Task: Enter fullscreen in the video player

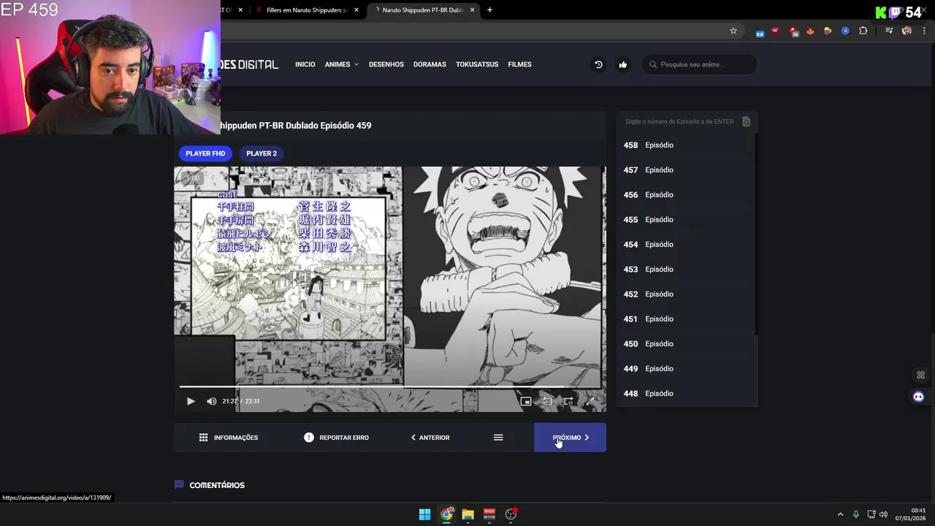Action: [589, 401]
